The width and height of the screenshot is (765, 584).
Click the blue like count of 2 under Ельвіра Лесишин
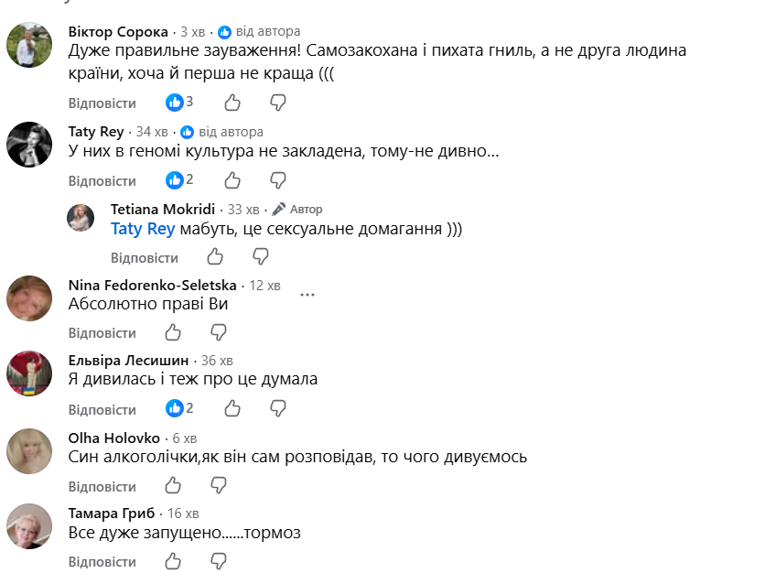179,409
